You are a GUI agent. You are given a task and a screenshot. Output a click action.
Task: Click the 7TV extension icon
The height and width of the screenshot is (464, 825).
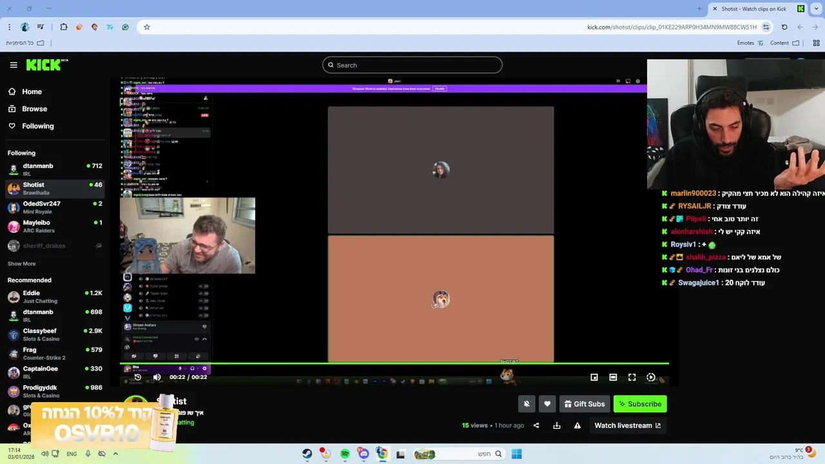pos(110,27)
